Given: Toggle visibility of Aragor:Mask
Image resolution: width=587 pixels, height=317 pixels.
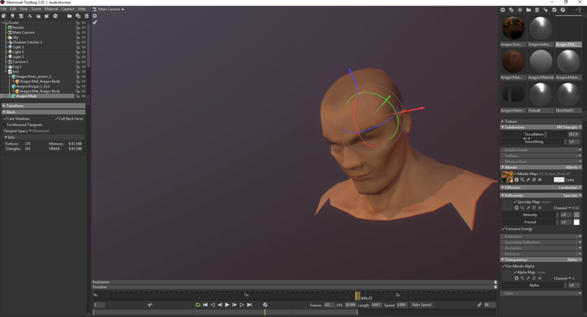Looking at the screenshot, I should (x=84, y=96).
